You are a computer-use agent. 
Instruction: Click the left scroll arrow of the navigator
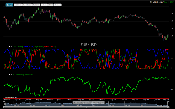(x=4, y=107)
